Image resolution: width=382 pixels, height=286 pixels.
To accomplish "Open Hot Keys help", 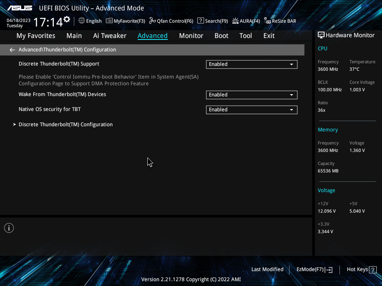I will [357, 270].
